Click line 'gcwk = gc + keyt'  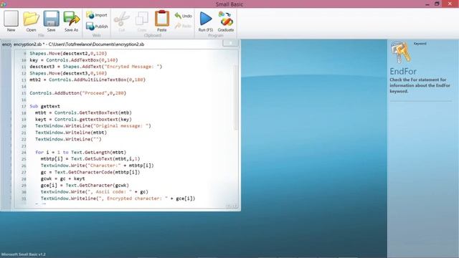tap(62, 178)
